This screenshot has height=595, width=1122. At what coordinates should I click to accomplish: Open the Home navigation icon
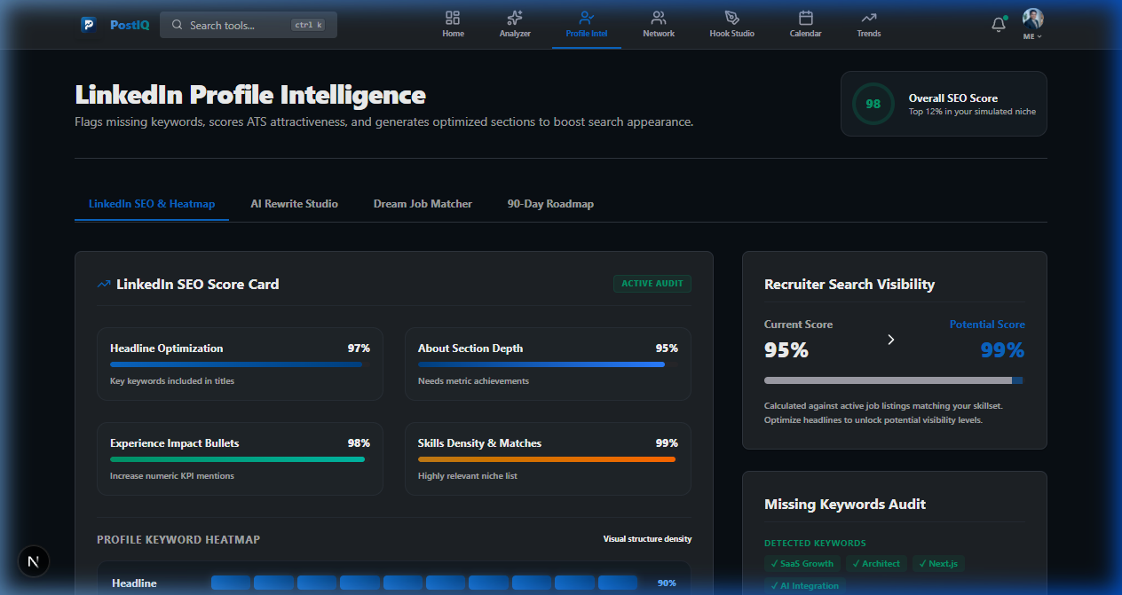453,18
